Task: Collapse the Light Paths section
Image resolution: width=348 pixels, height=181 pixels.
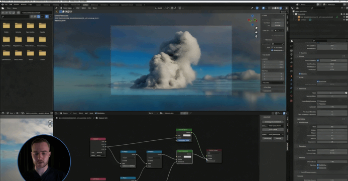Action: coord(301,119)
